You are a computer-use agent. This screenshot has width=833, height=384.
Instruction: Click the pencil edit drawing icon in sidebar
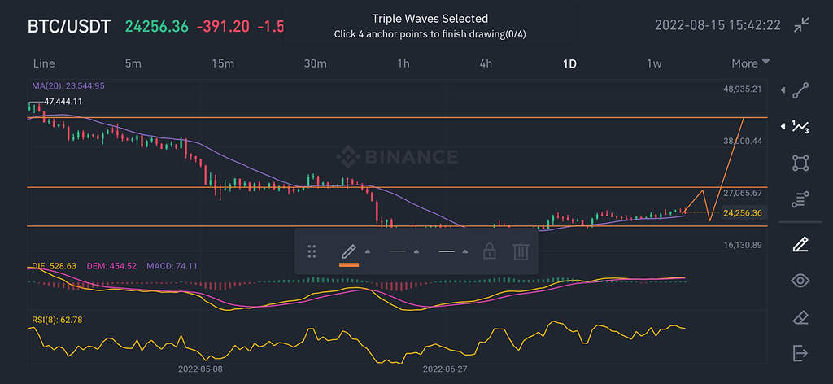click(x=801, y=243)
